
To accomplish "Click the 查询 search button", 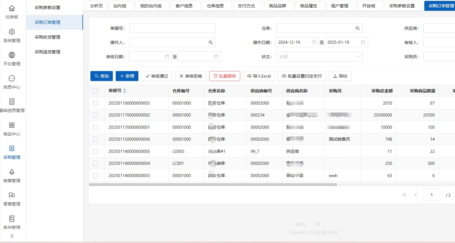I will click(101, 76).
